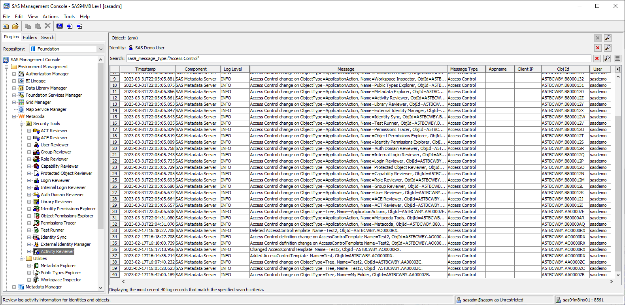625x305 pixels.
Task: Click the Group Reviewer tree icon
Action: coord(36,152)
